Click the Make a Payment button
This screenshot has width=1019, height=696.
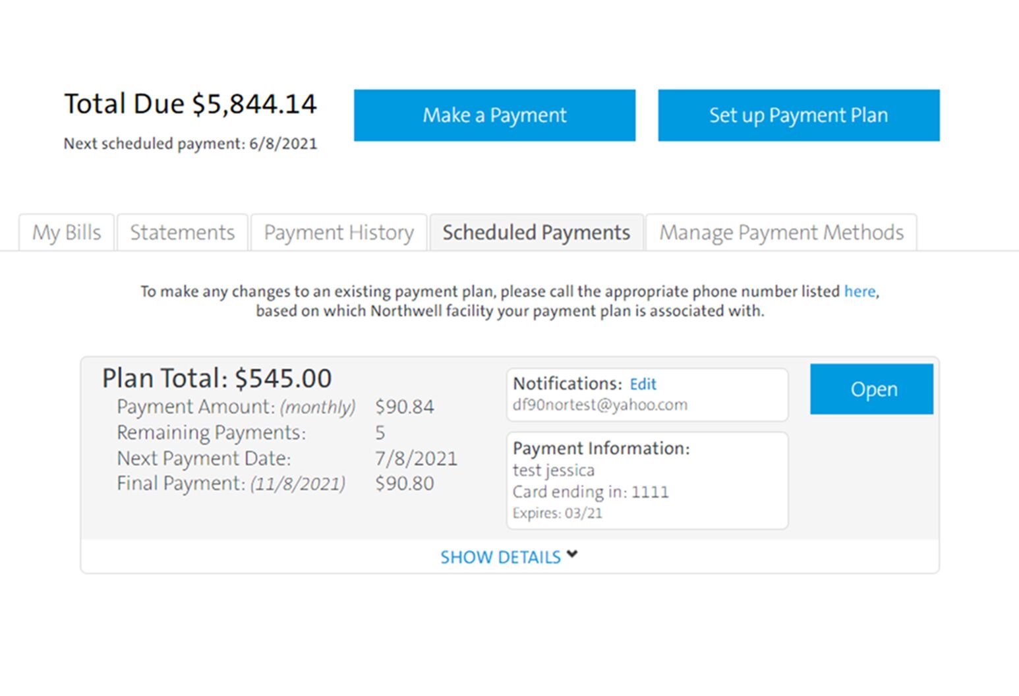pyautogui.click(x=494, y=115)
